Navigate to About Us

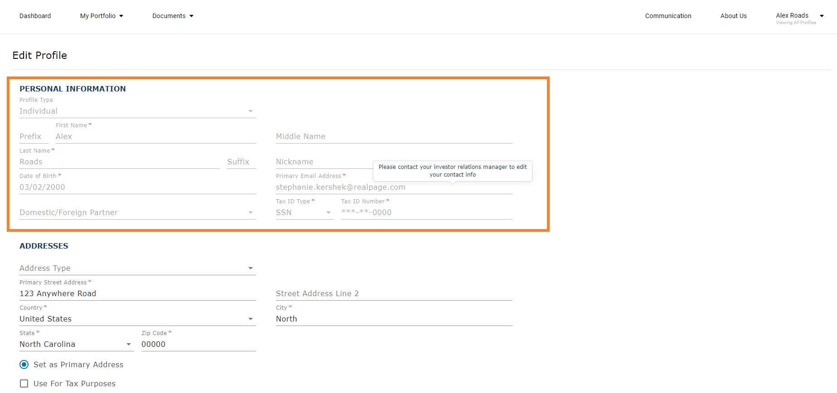733,16
